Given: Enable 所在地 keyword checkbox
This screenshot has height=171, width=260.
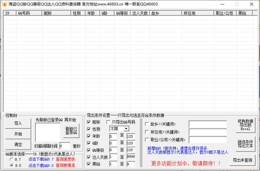Looking at the screenshot, I should [x=147, y=132].
